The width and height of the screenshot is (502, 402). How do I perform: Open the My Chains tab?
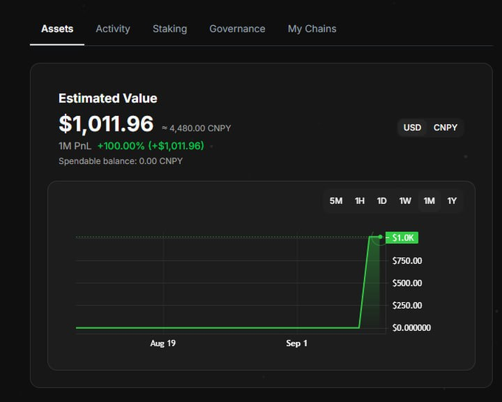tap(312, 29)
